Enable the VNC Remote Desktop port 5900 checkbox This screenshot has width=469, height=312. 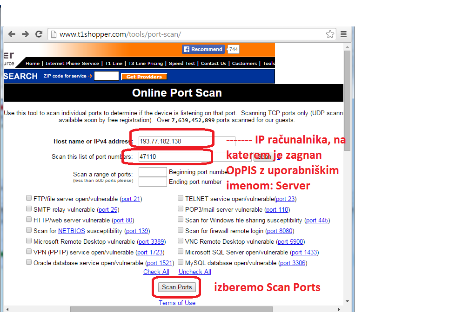click(181, 240)
